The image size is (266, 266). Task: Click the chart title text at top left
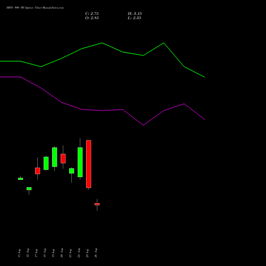(35, 8)
